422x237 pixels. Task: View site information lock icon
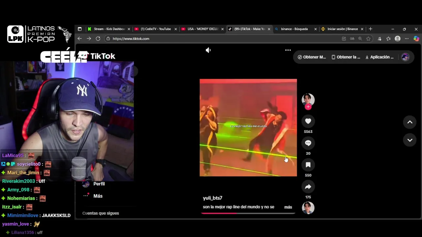click(x=108, y=39)
